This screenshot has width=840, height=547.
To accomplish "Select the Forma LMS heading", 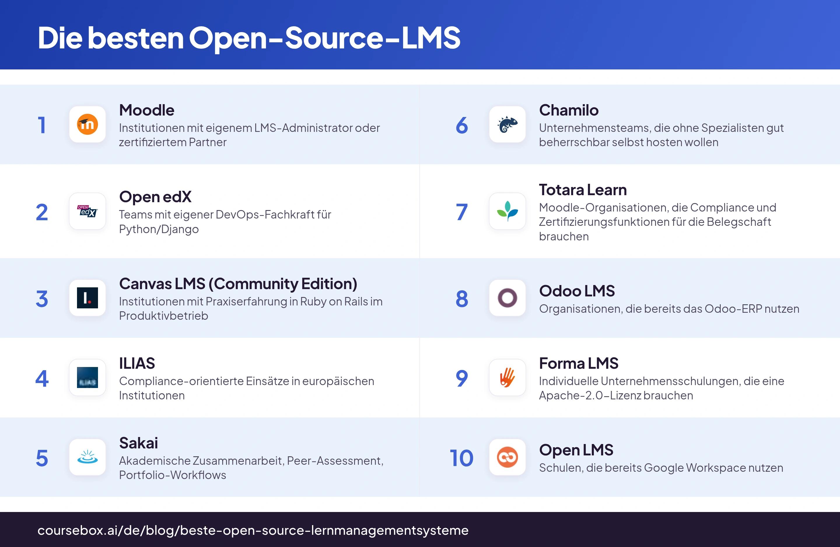I will coord(579,363).
